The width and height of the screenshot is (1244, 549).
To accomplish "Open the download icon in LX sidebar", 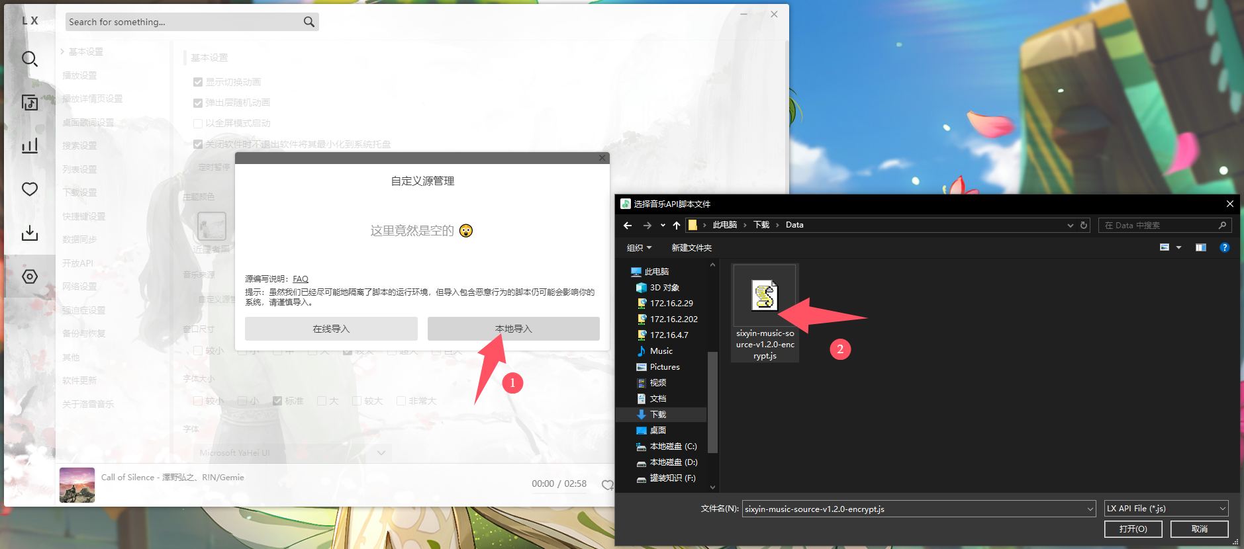I will coord(29,233).
